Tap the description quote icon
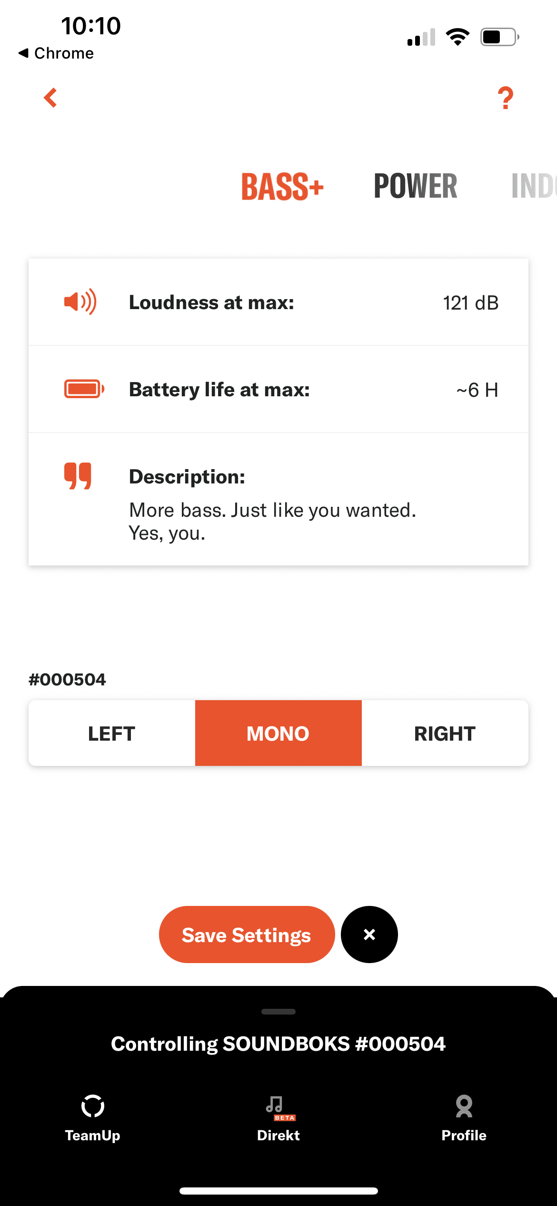This screenshot has height=1206, width=557. pos(78,475)
